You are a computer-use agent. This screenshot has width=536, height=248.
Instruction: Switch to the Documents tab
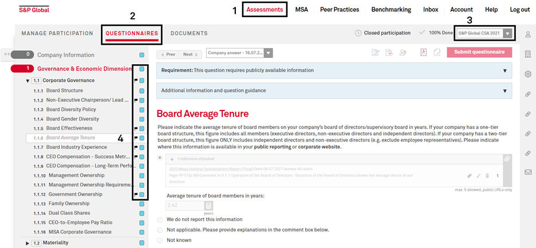(x=189, y=34)
